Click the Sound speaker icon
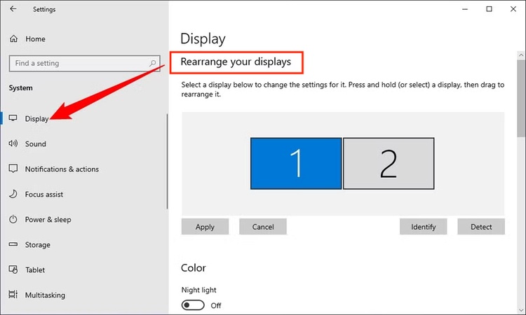Screen dimensions: 526x315 point(13,143)
